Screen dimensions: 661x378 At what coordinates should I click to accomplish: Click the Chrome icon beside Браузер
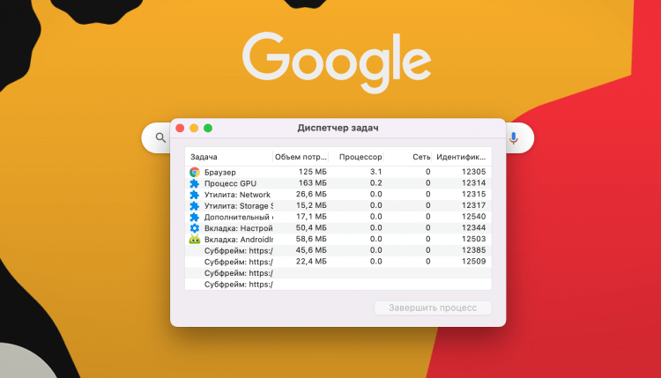(195, 172)
